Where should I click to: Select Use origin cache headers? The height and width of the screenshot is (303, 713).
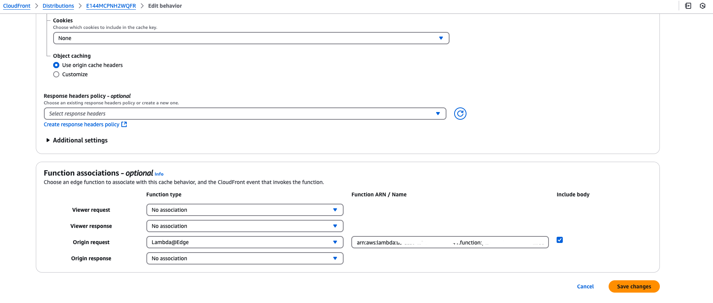(x=56, y=65)
